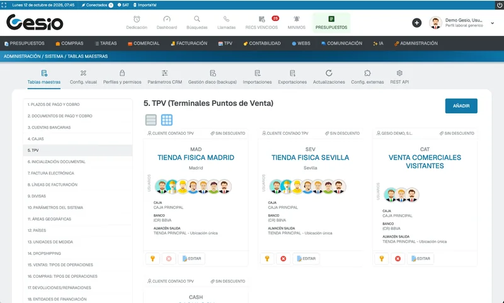
Task: Open the Dedicación alarm clock icon
Action: (x=137, y=20)
